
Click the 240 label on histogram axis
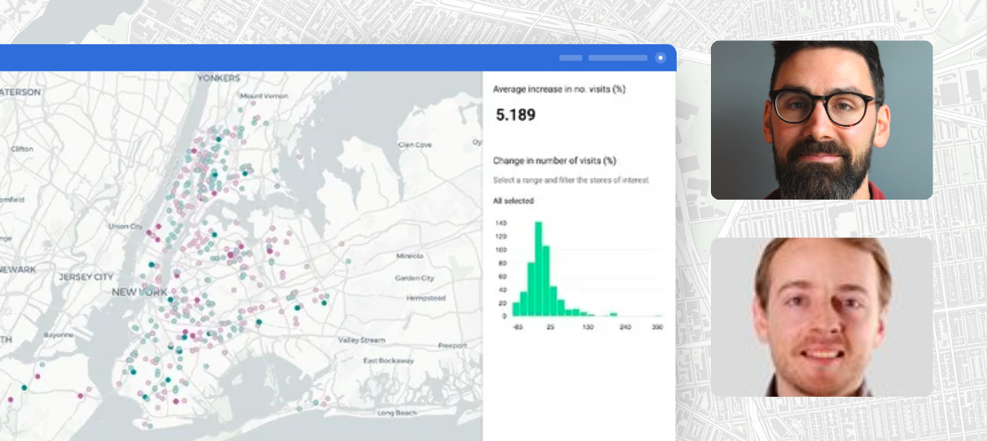(625, 327)
